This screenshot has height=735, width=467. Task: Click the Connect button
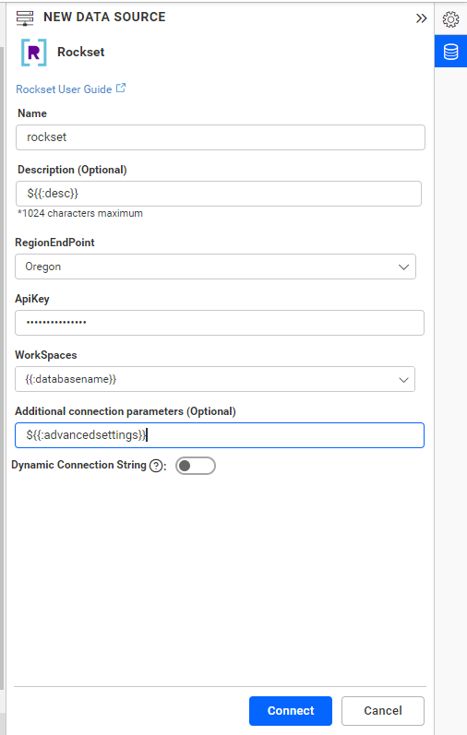point(291,711)
